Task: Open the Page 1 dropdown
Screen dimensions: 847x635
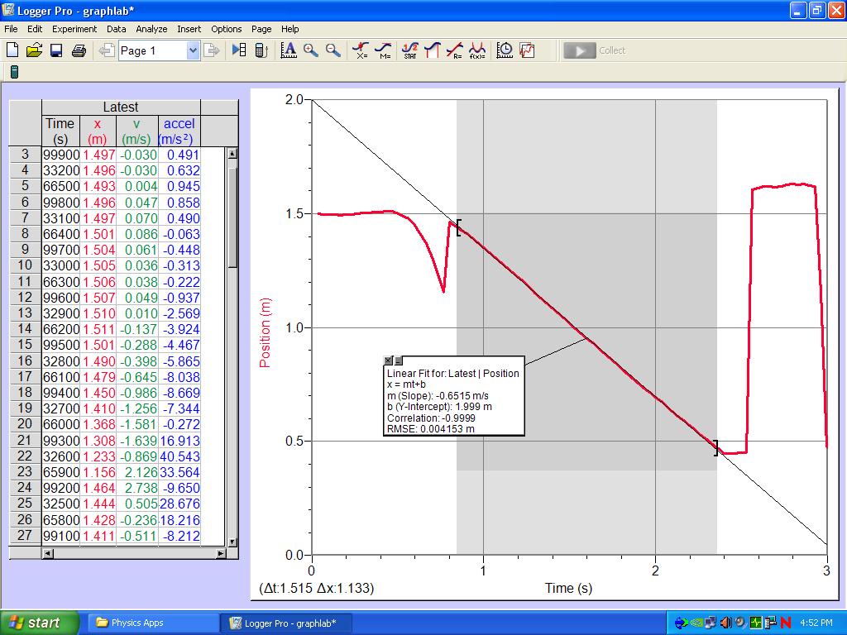Action: (193, 50)
